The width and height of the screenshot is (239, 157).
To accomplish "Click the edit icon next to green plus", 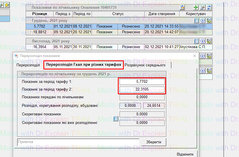I will pos(203,8).
